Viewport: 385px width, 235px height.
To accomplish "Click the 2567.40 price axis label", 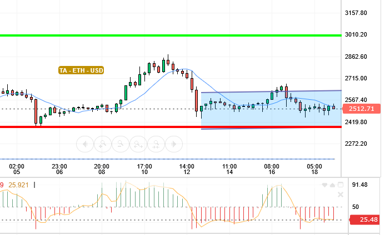I will point(356,100).
